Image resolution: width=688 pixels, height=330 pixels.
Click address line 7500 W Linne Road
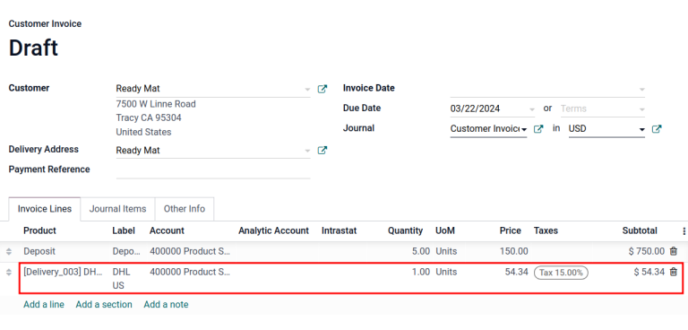156,104
